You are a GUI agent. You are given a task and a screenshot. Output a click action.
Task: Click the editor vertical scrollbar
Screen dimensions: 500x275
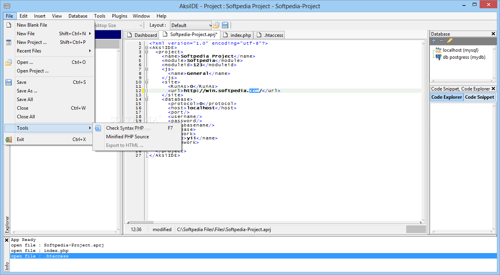424,132
